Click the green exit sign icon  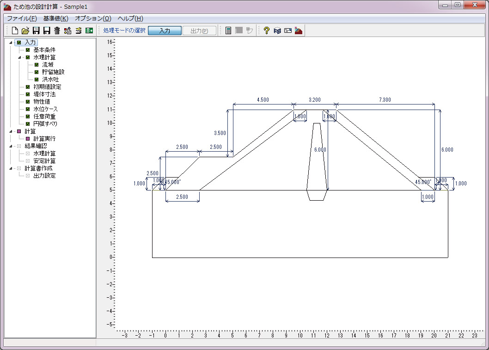tap(89, 31)
